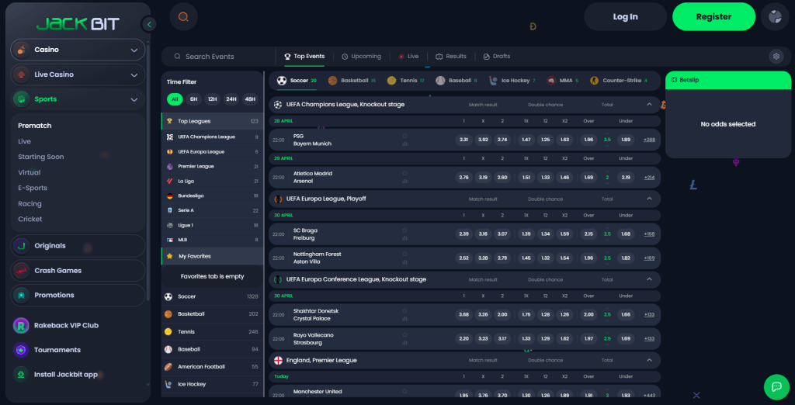Open the Results tab
The width and height of the screenshot is (795, 405).
tap(451, 57)
